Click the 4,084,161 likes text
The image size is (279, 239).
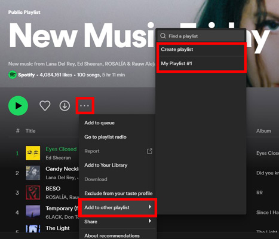(56, 75)
